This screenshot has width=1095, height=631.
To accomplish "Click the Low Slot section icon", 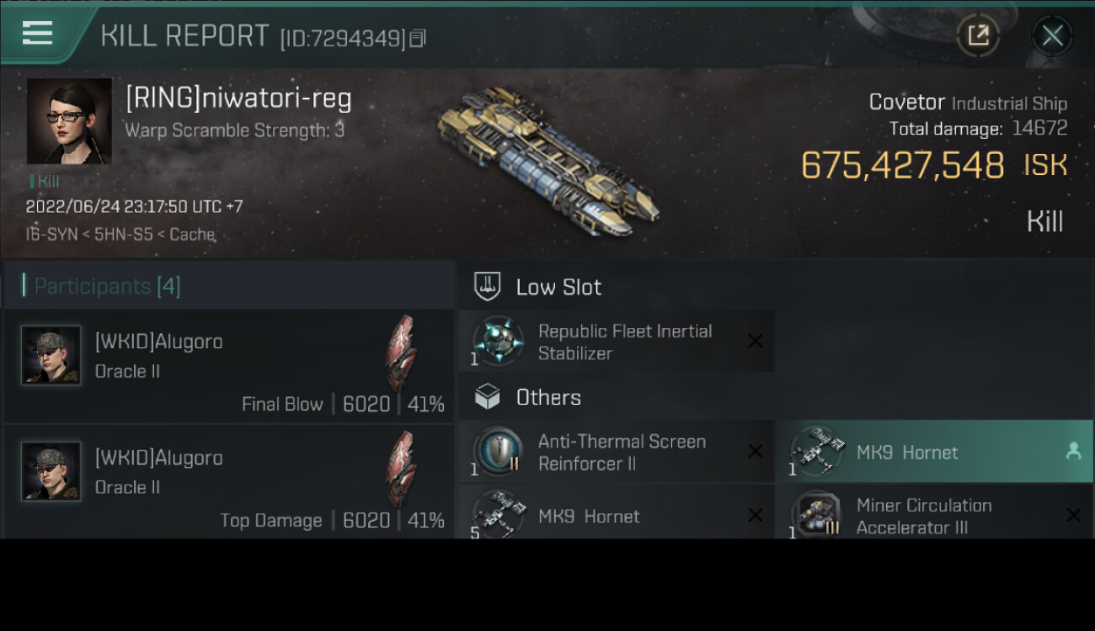I will (x=488, y=286).
